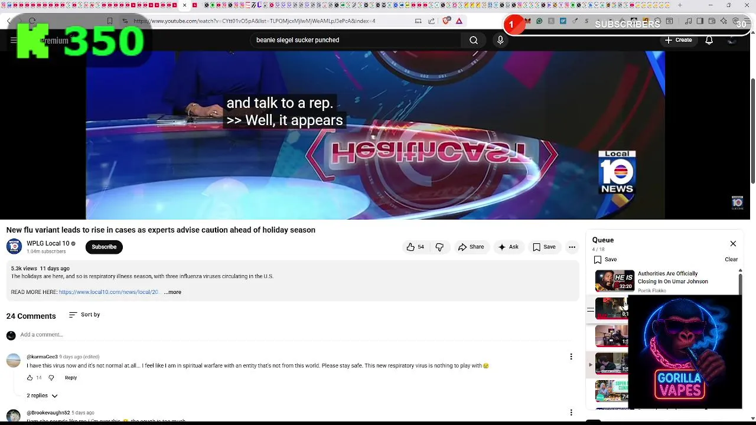Click the video player area
The width and height of the screenshot is (756, 425).
click(x=376, y=135)
